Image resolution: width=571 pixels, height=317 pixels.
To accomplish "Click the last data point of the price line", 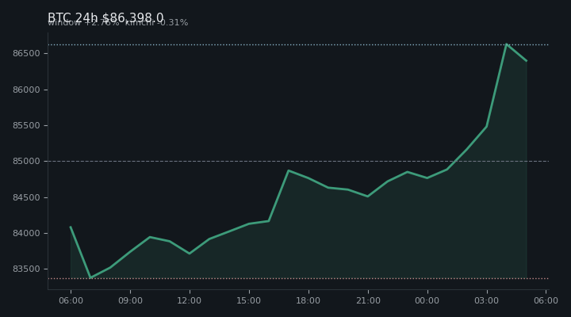I will click(x=527, y=61).
